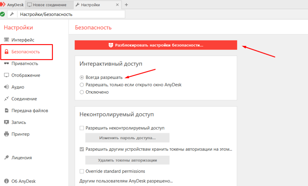The height and width of the screenshot is (186, 308).
Task: Open the Отображение settings section
Action: [x=26, y=75]
